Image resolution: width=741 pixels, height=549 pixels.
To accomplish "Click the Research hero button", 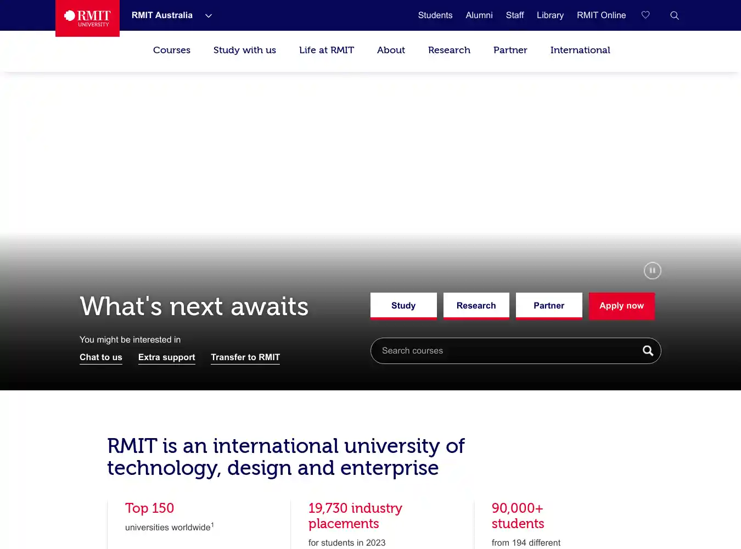I will pyautogui.click(x=476, y=306).
